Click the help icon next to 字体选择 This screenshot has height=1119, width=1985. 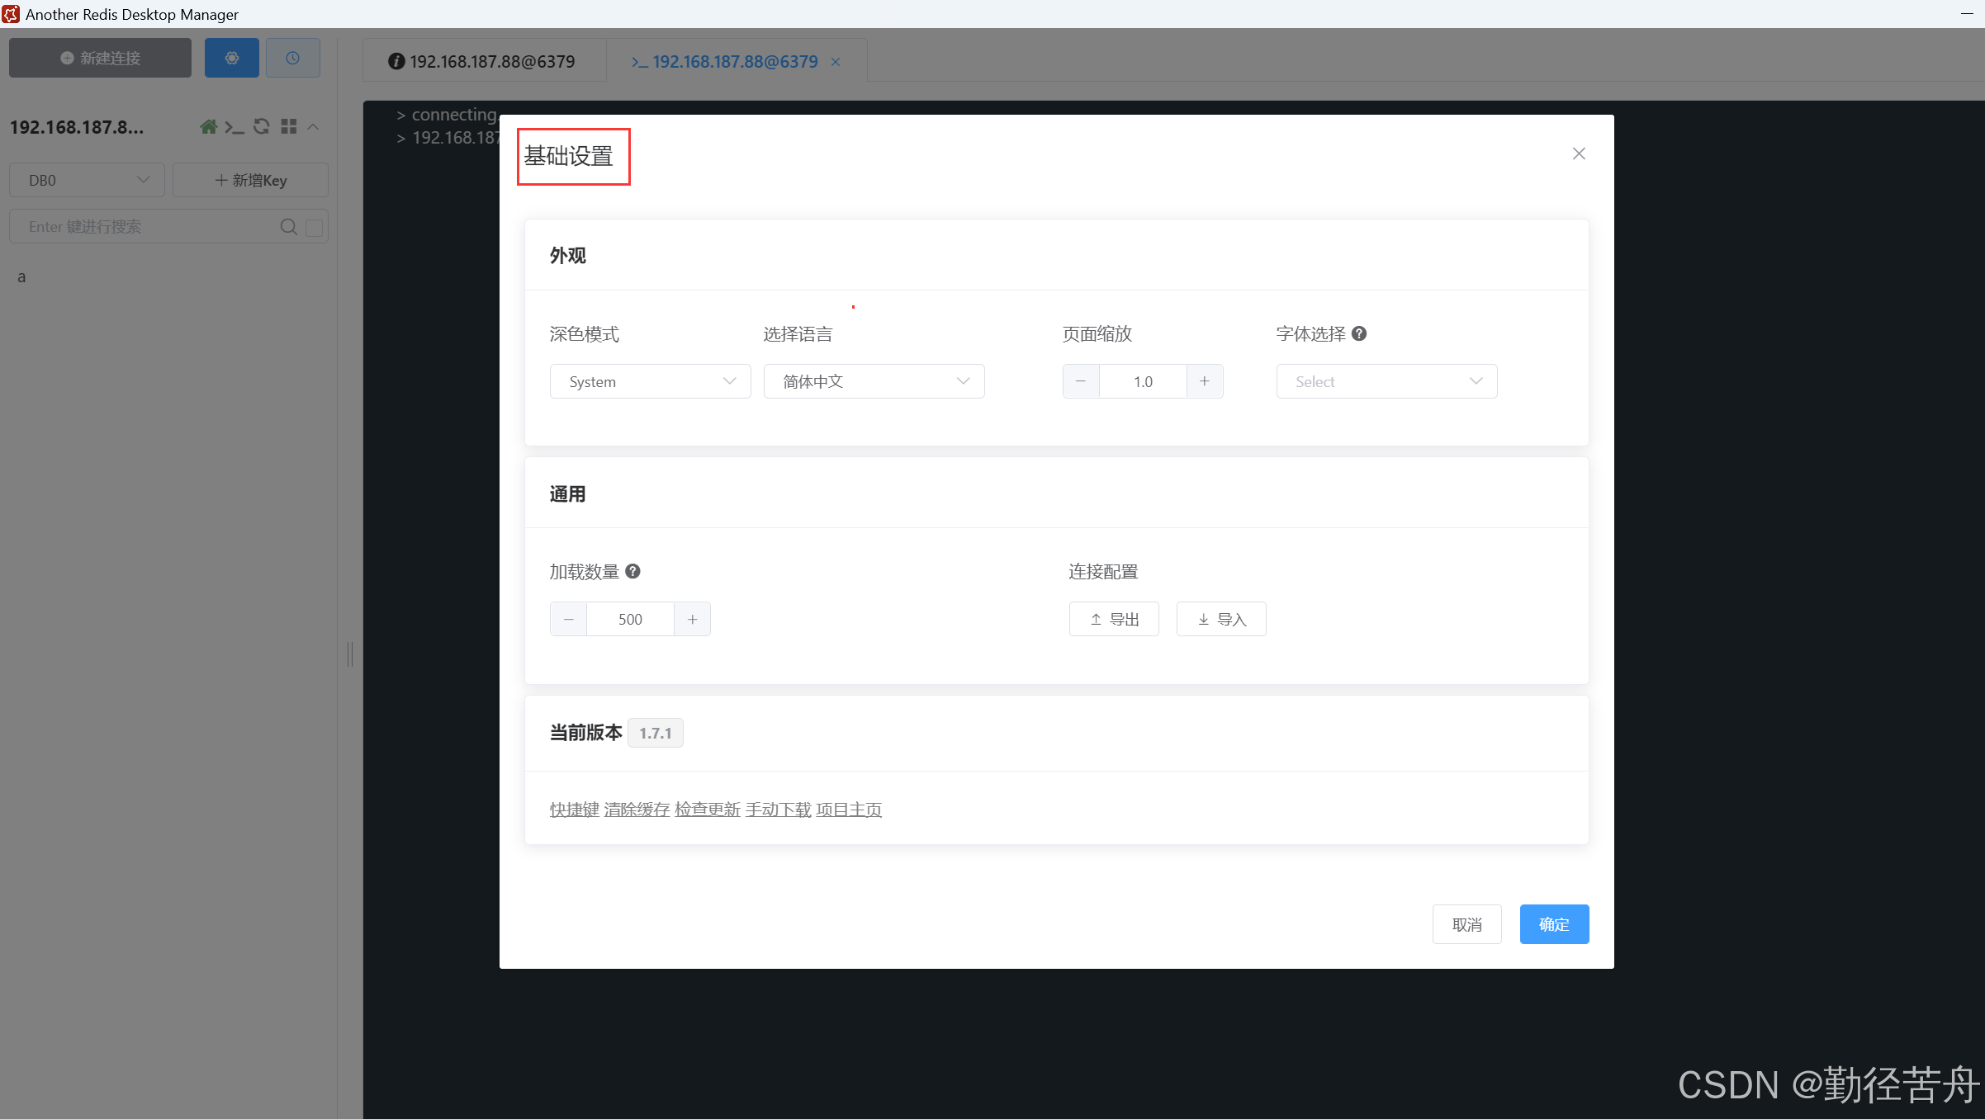[x=1359, y=333]
